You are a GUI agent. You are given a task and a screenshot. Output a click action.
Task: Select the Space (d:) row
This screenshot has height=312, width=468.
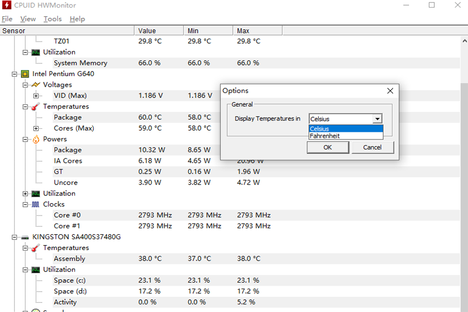(256, 292)
